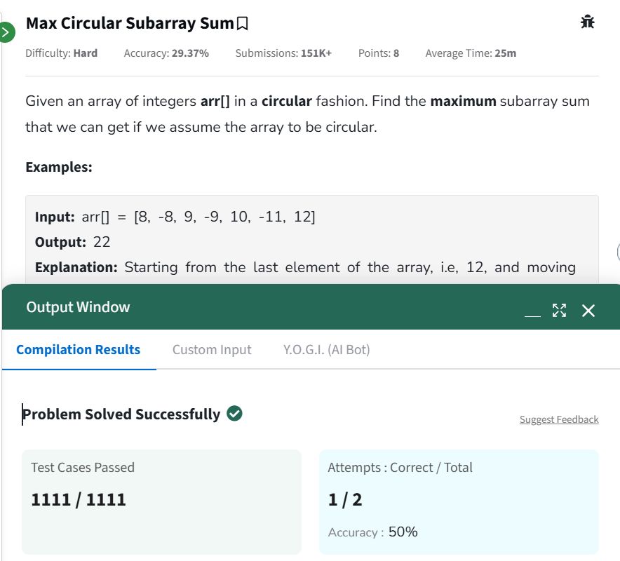Click the problem title heading
Image resolution: width=620 pixels, height=561 pixels.
tap(130, 23)
